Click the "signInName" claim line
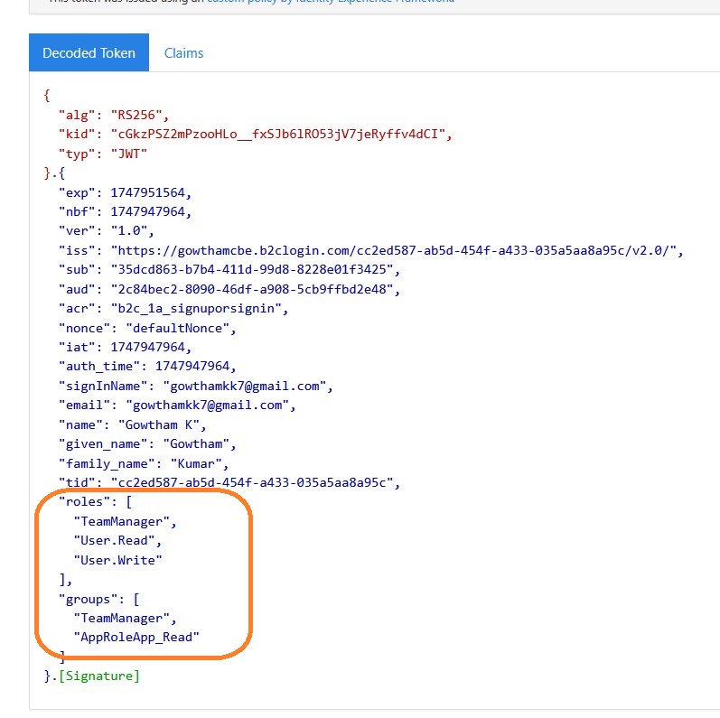The height and width of the screenshot is (718, 720). pyautogui.click(x=196, y=386)
